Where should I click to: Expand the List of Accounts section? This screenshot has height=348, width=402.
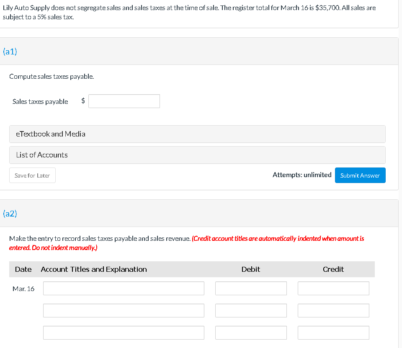(x=41, y=155)
